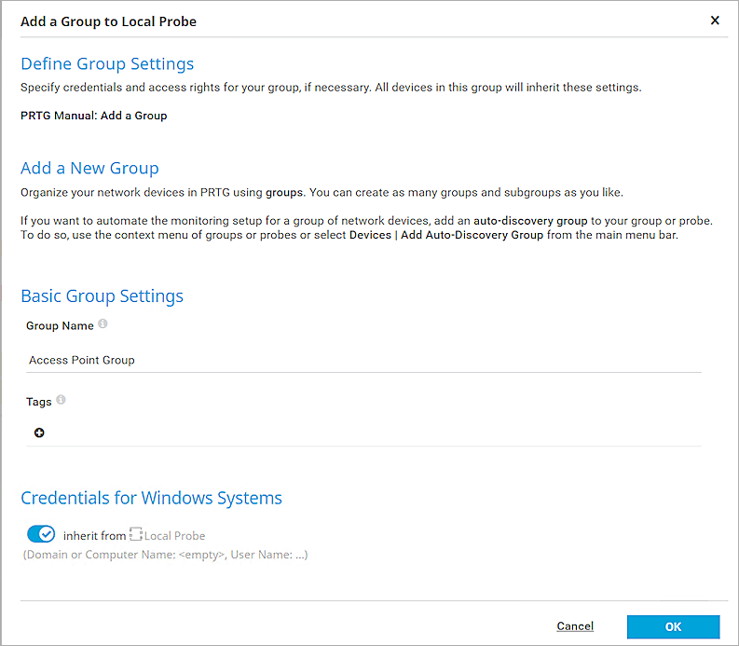
Task: Click the Credentials for Windows Systems heading
Action: point(151,498)
